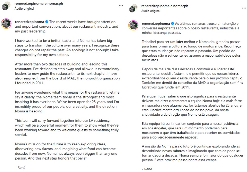This screenshot has height=172, width=247.
Task: Click the reneredzepinoma username starting the English caption
Action: point(30,22)
